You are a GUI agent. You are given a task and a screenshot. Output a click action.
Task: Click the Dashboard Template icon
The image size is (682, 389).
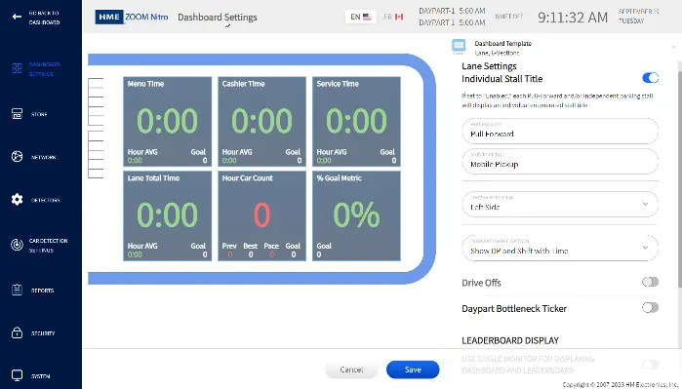click(459, 46)
